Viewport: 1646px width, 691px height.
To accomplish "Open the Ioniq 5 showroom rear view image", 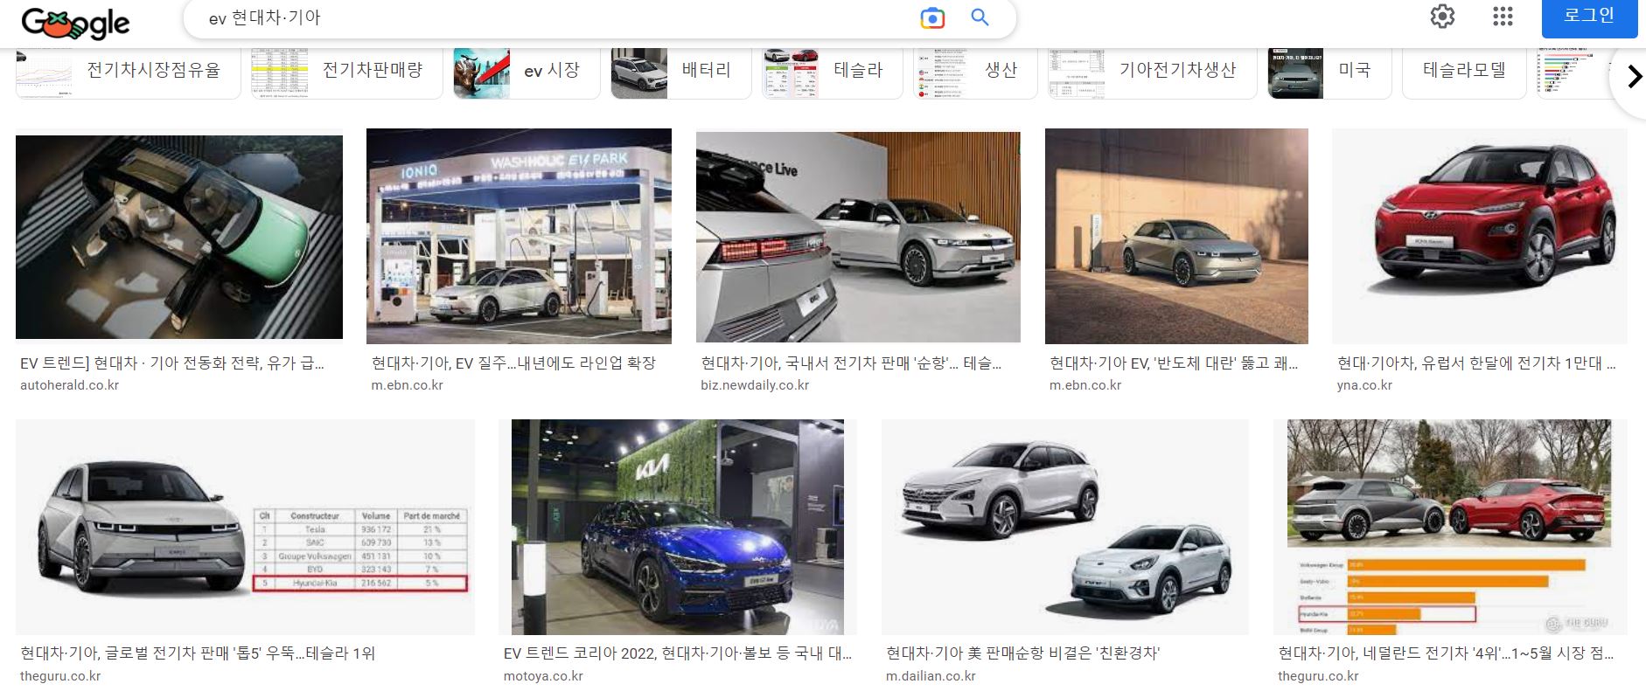I will 858,237.
